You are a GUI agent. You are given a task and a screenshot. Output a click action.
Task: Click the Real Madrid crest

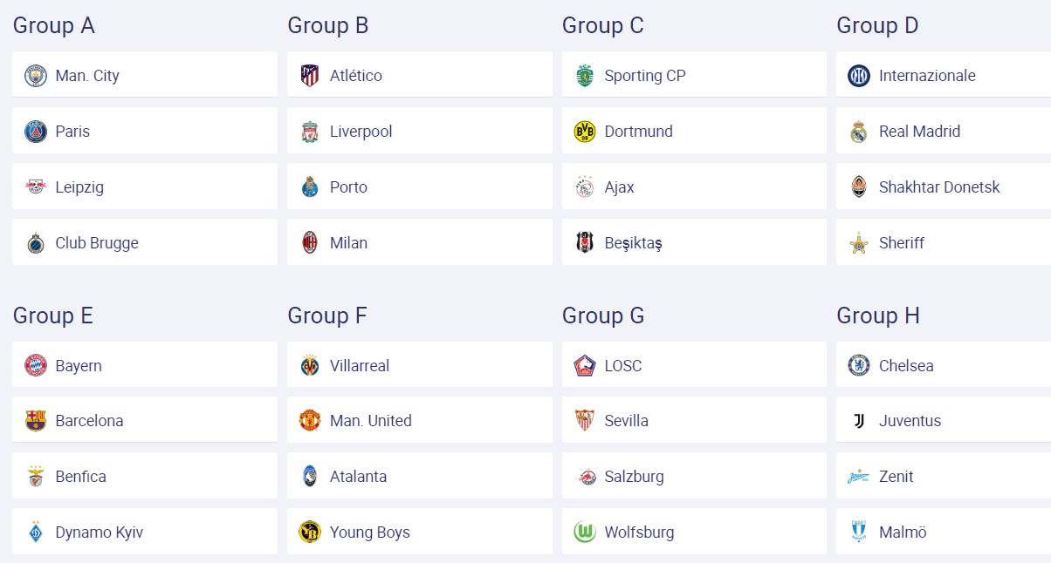(859, 132)
